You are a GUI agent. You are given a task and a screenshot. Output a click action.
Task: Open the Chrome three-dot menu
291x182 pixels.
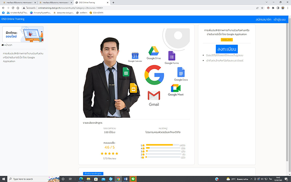click(288, 8)
